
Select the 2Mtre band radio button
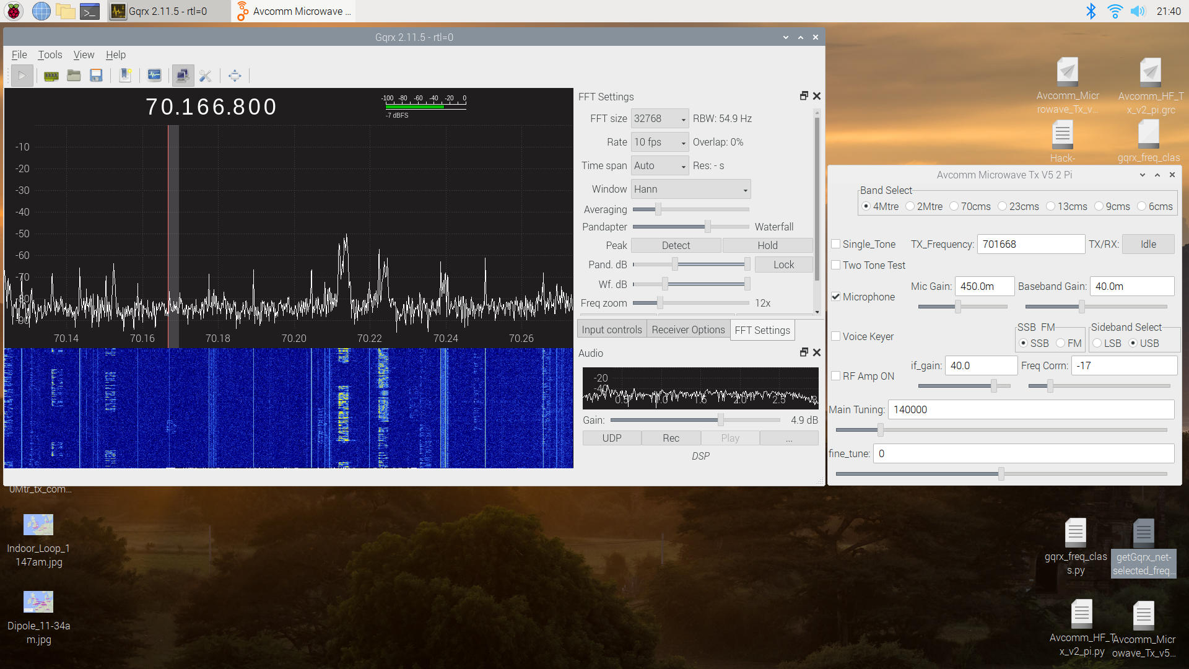(910, 206)
